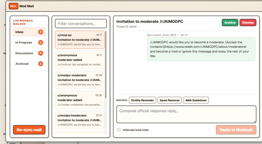Click the Inbox unread count badge
The image size is (262, 144).
click(x=40, y=32)
